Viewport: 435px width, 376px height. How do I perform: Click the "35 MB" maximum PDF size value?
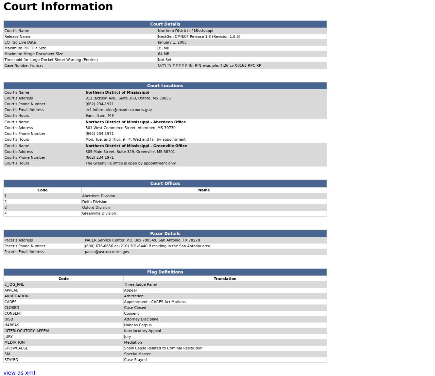coord(163,48)
